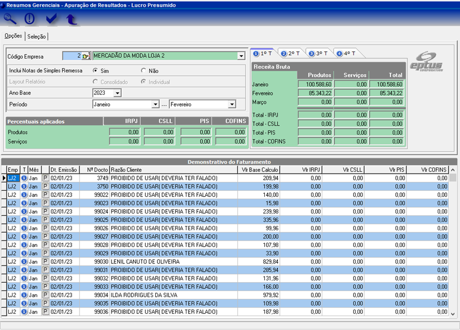Open company lookup next to Código Empresa
This screenshot has height=330, width=460.
[86, 56]
